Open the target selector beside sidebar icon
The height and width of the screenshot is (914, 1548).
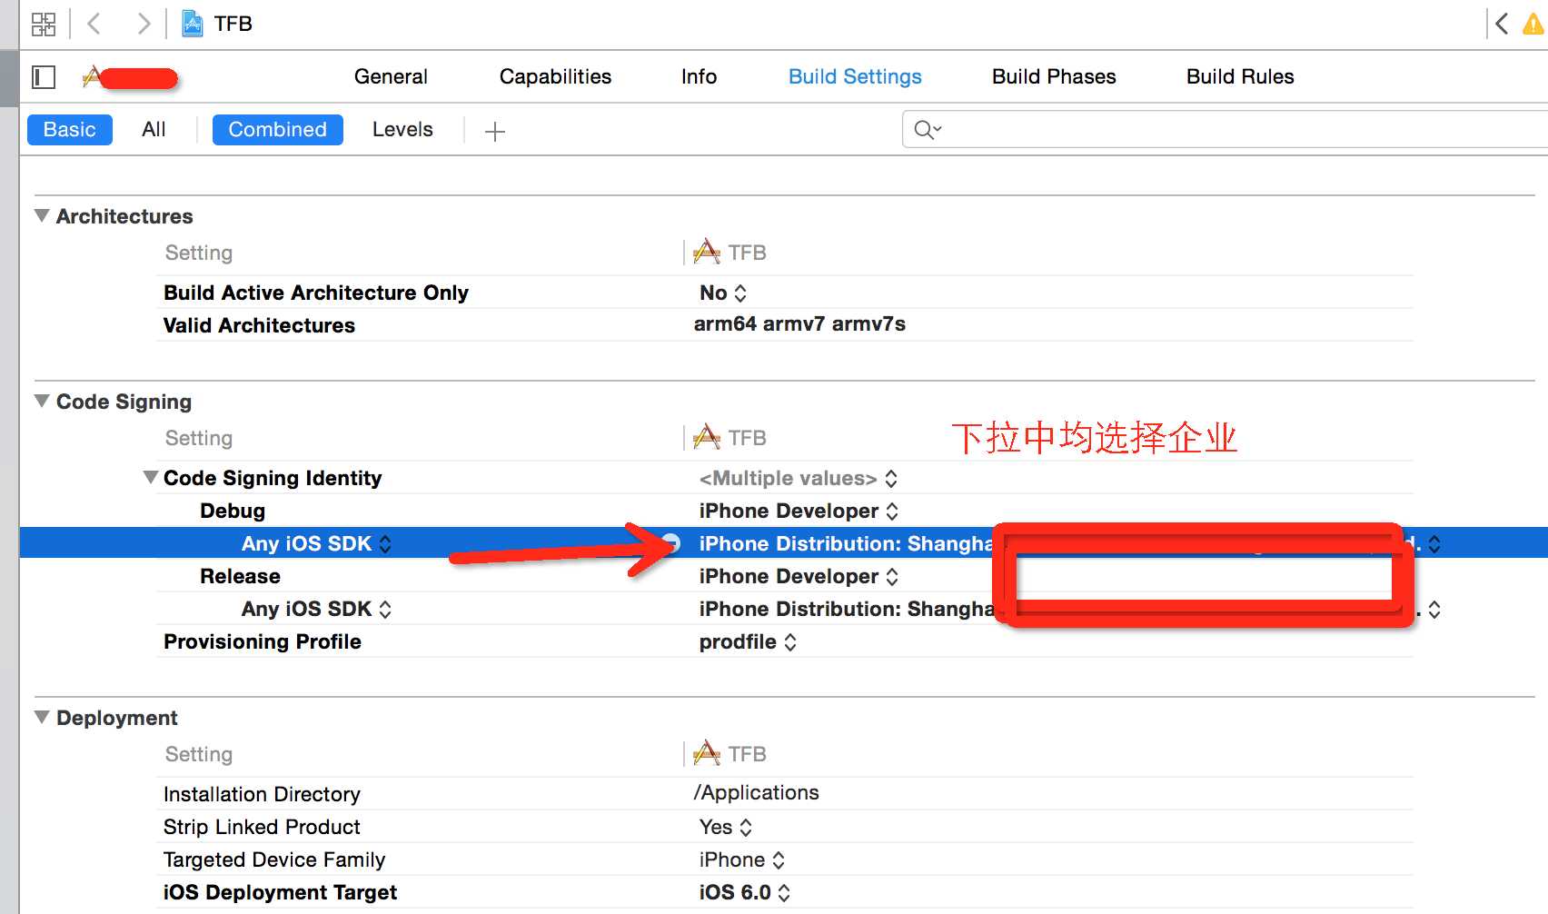coord(130,78)
